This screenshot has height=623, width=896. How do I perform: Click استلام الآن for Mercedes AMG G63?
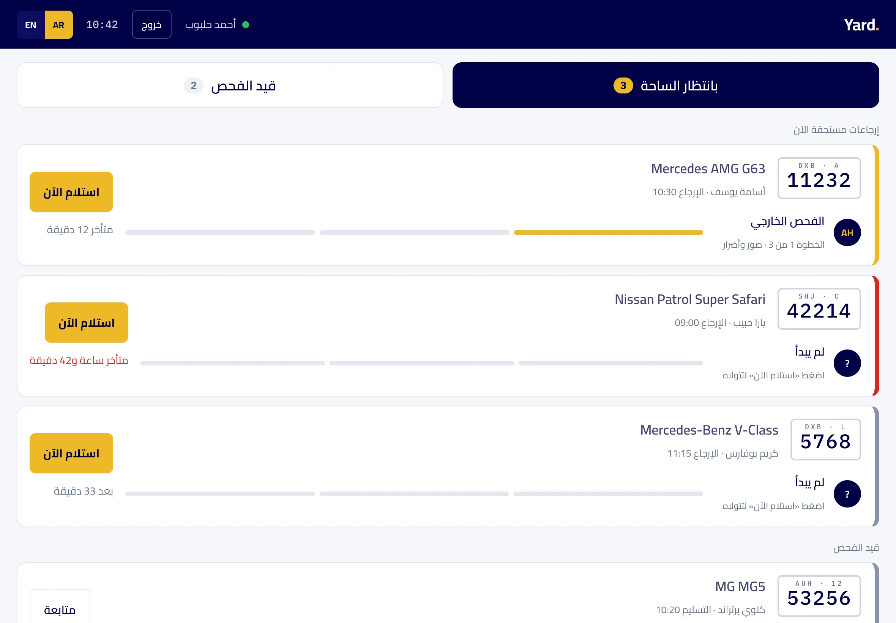pyautogui.click(x=71, y=192)
